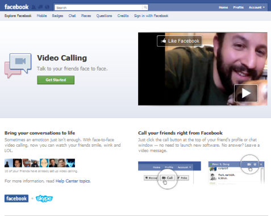Close chat window in illustration

click(261, 164)
